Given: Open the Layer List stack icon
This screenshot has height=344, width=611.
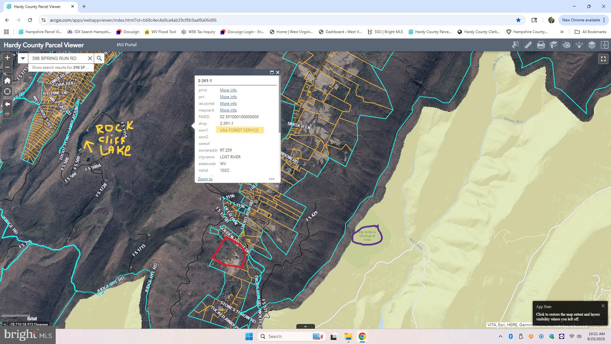Looking at the screenshot, I should tap(592, 45).
